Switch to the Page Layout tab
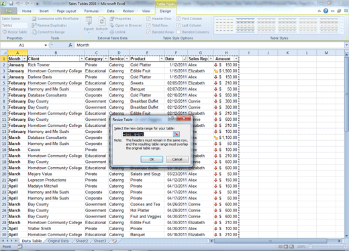This screenshot has width=349, height=251. click(66, 11)
